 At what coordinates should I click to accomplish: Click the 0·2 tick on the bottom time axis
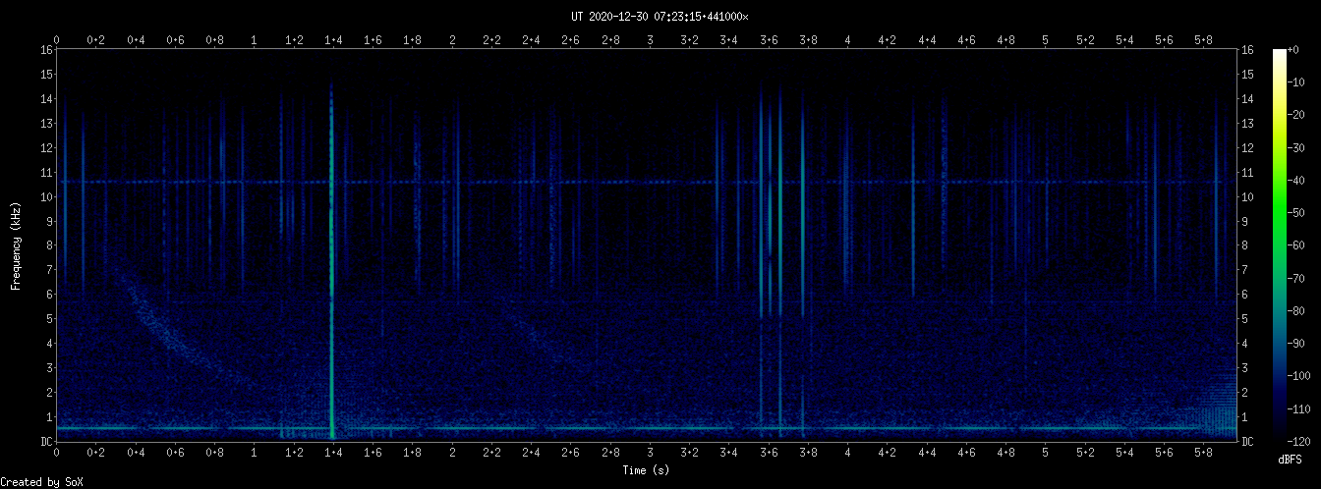(x=96, y=453)
